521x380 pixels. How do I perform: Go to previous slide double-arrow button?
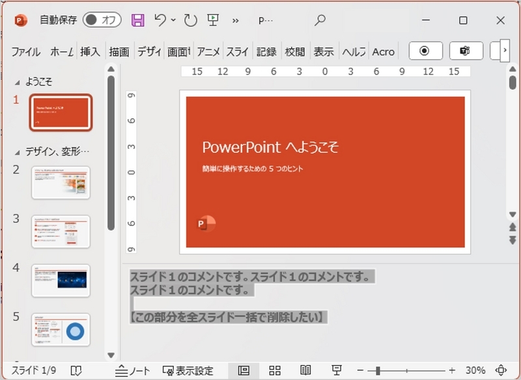[513, 227]
